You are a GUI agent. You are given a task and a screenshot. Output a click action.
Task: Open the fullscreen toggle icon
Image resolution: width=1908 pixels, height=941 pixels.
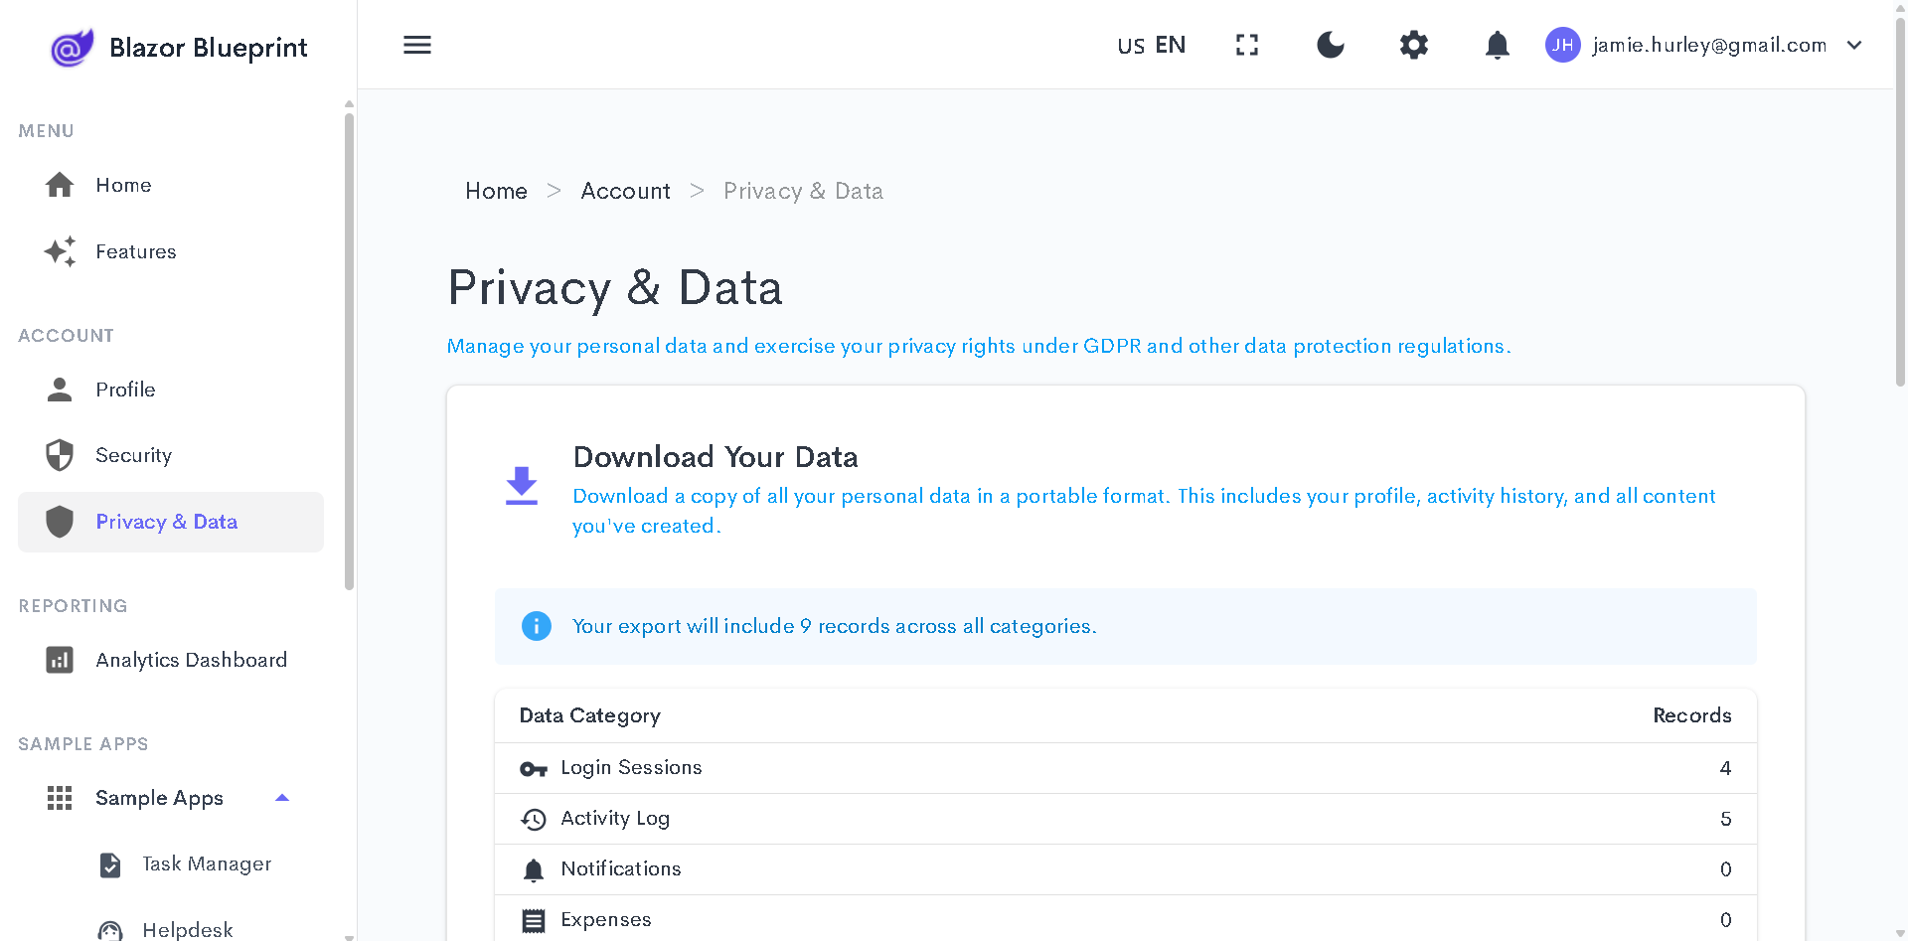(1246, 45)
